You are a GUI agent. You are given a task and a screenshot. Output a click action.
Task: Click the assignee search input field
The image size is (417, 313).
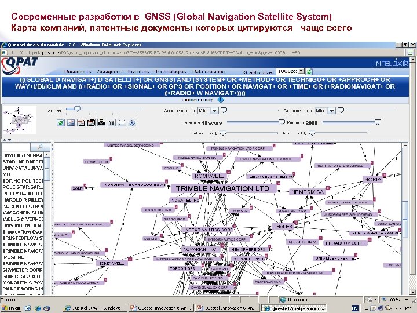click(x=16, y=147)
